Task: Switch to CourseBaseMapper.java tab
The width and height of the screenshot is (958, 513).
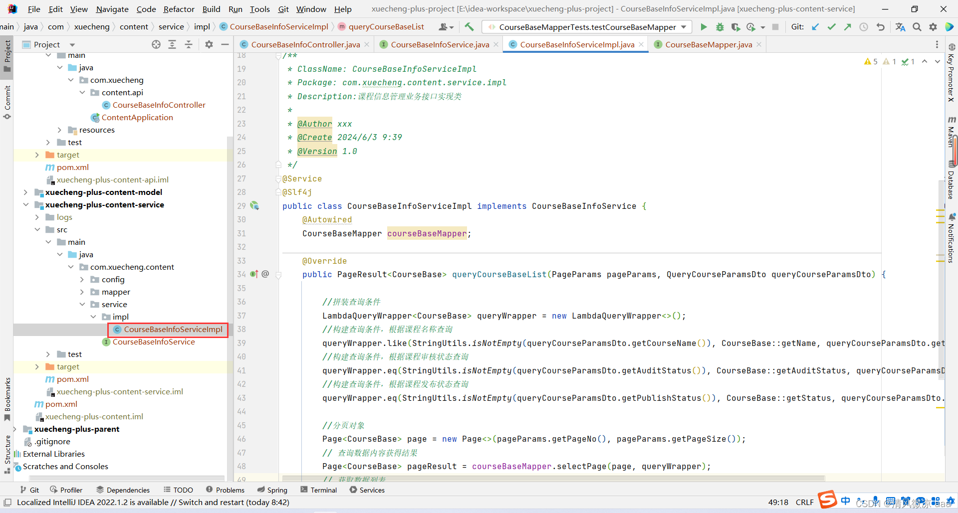Action: point(709,44)
